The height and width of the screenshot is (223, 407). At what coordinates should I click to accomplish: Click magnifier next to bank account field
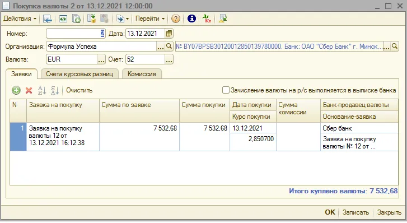click(x=395, y=47)
